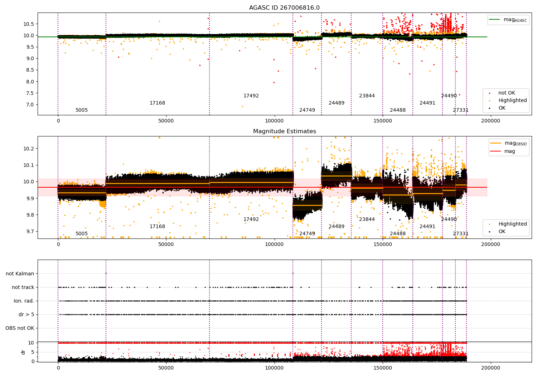
Task: Click obsid 23844 in Magnitude Estimates plot
Action: point(367,219)
